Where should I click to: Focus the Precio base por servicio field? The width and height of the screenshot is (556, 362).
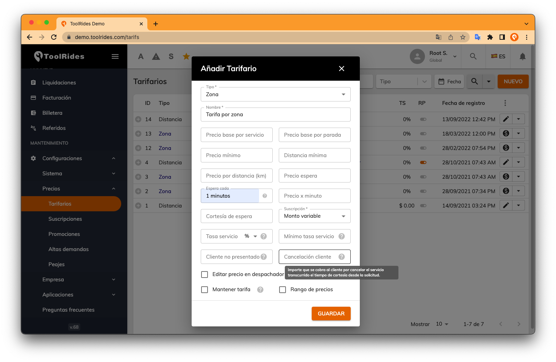pos(236,135)
